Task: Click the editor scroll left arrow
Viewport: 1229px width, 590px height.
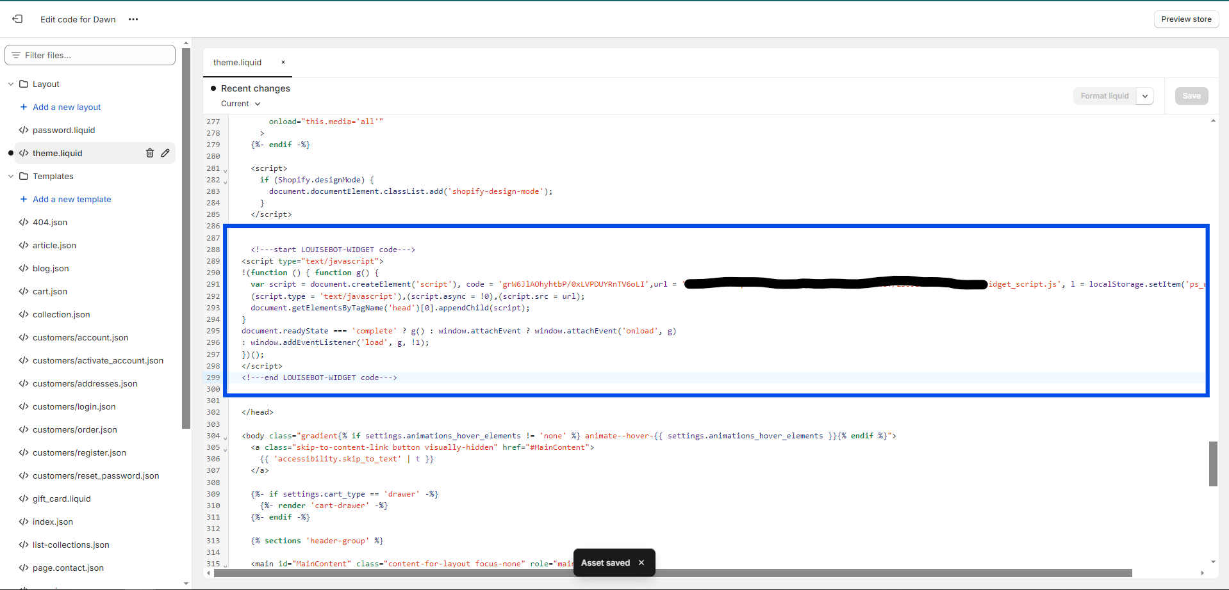Action: (x=209, y=573)
